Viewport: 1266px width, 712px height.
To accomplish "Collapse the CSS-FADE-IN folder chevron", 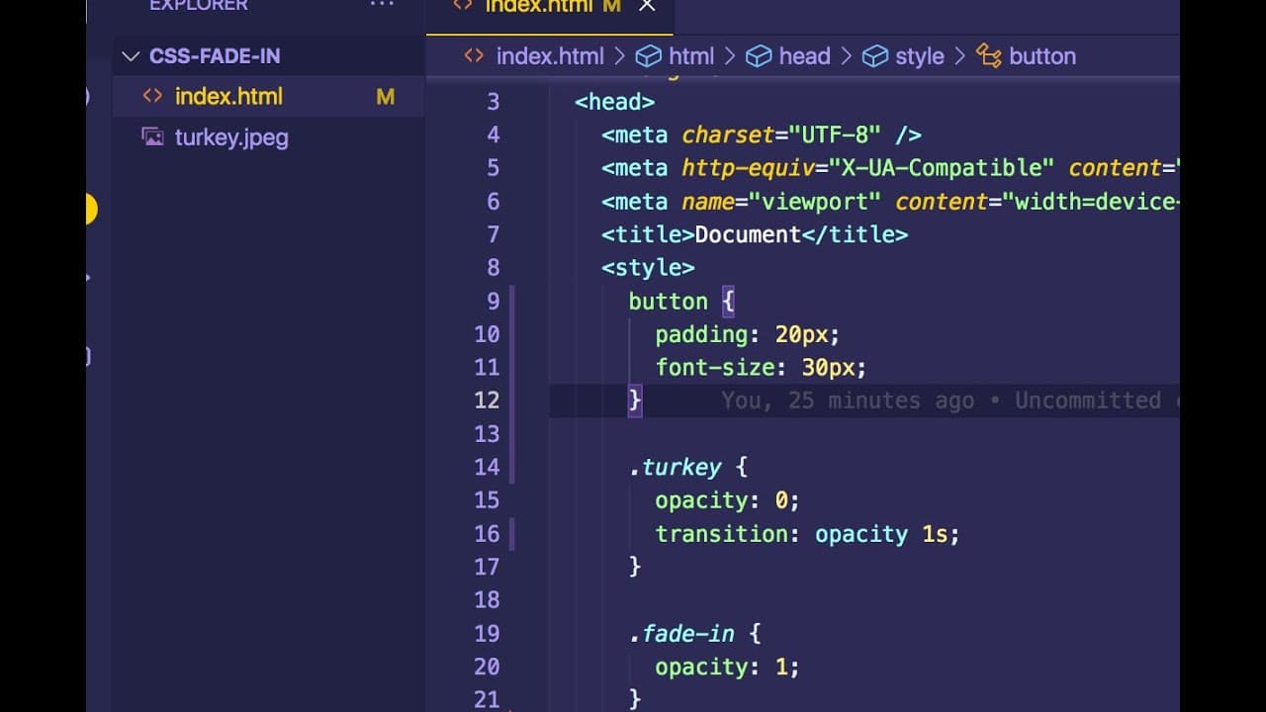I will click(x=130, y=56).
